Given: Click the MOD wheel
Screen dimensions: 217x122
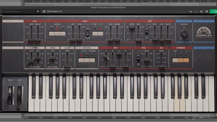Looking at the screenshot, I should click(x=19, y=98).
